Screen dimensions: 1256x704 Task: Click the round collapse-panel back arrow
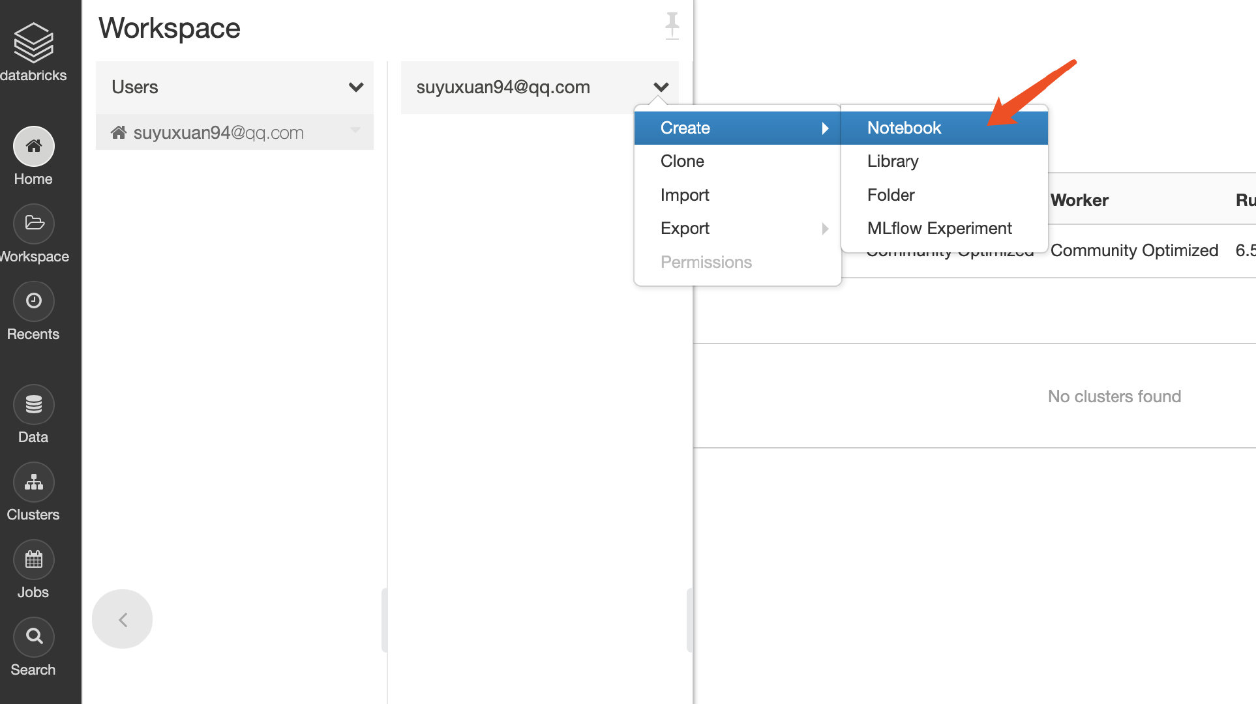pyautogui.click(x=123, y=619)
